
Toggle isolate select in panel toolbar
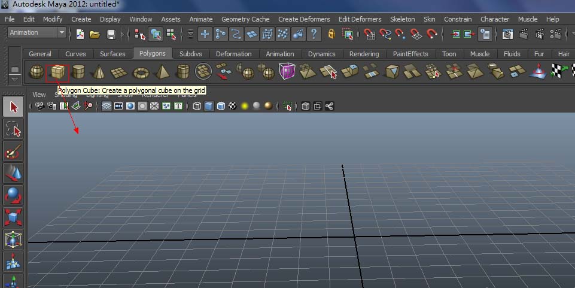287,106
